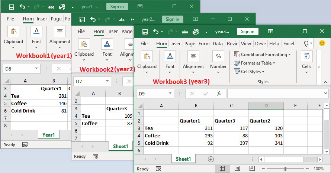Click 100% zoom level
Screen dimensions: 331x173
[318, 169]
